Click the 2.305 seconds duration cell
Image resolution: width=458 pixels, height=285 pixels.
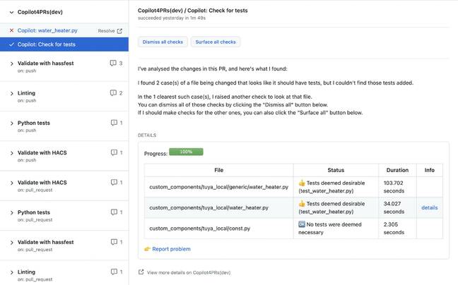tap(397, 229)
